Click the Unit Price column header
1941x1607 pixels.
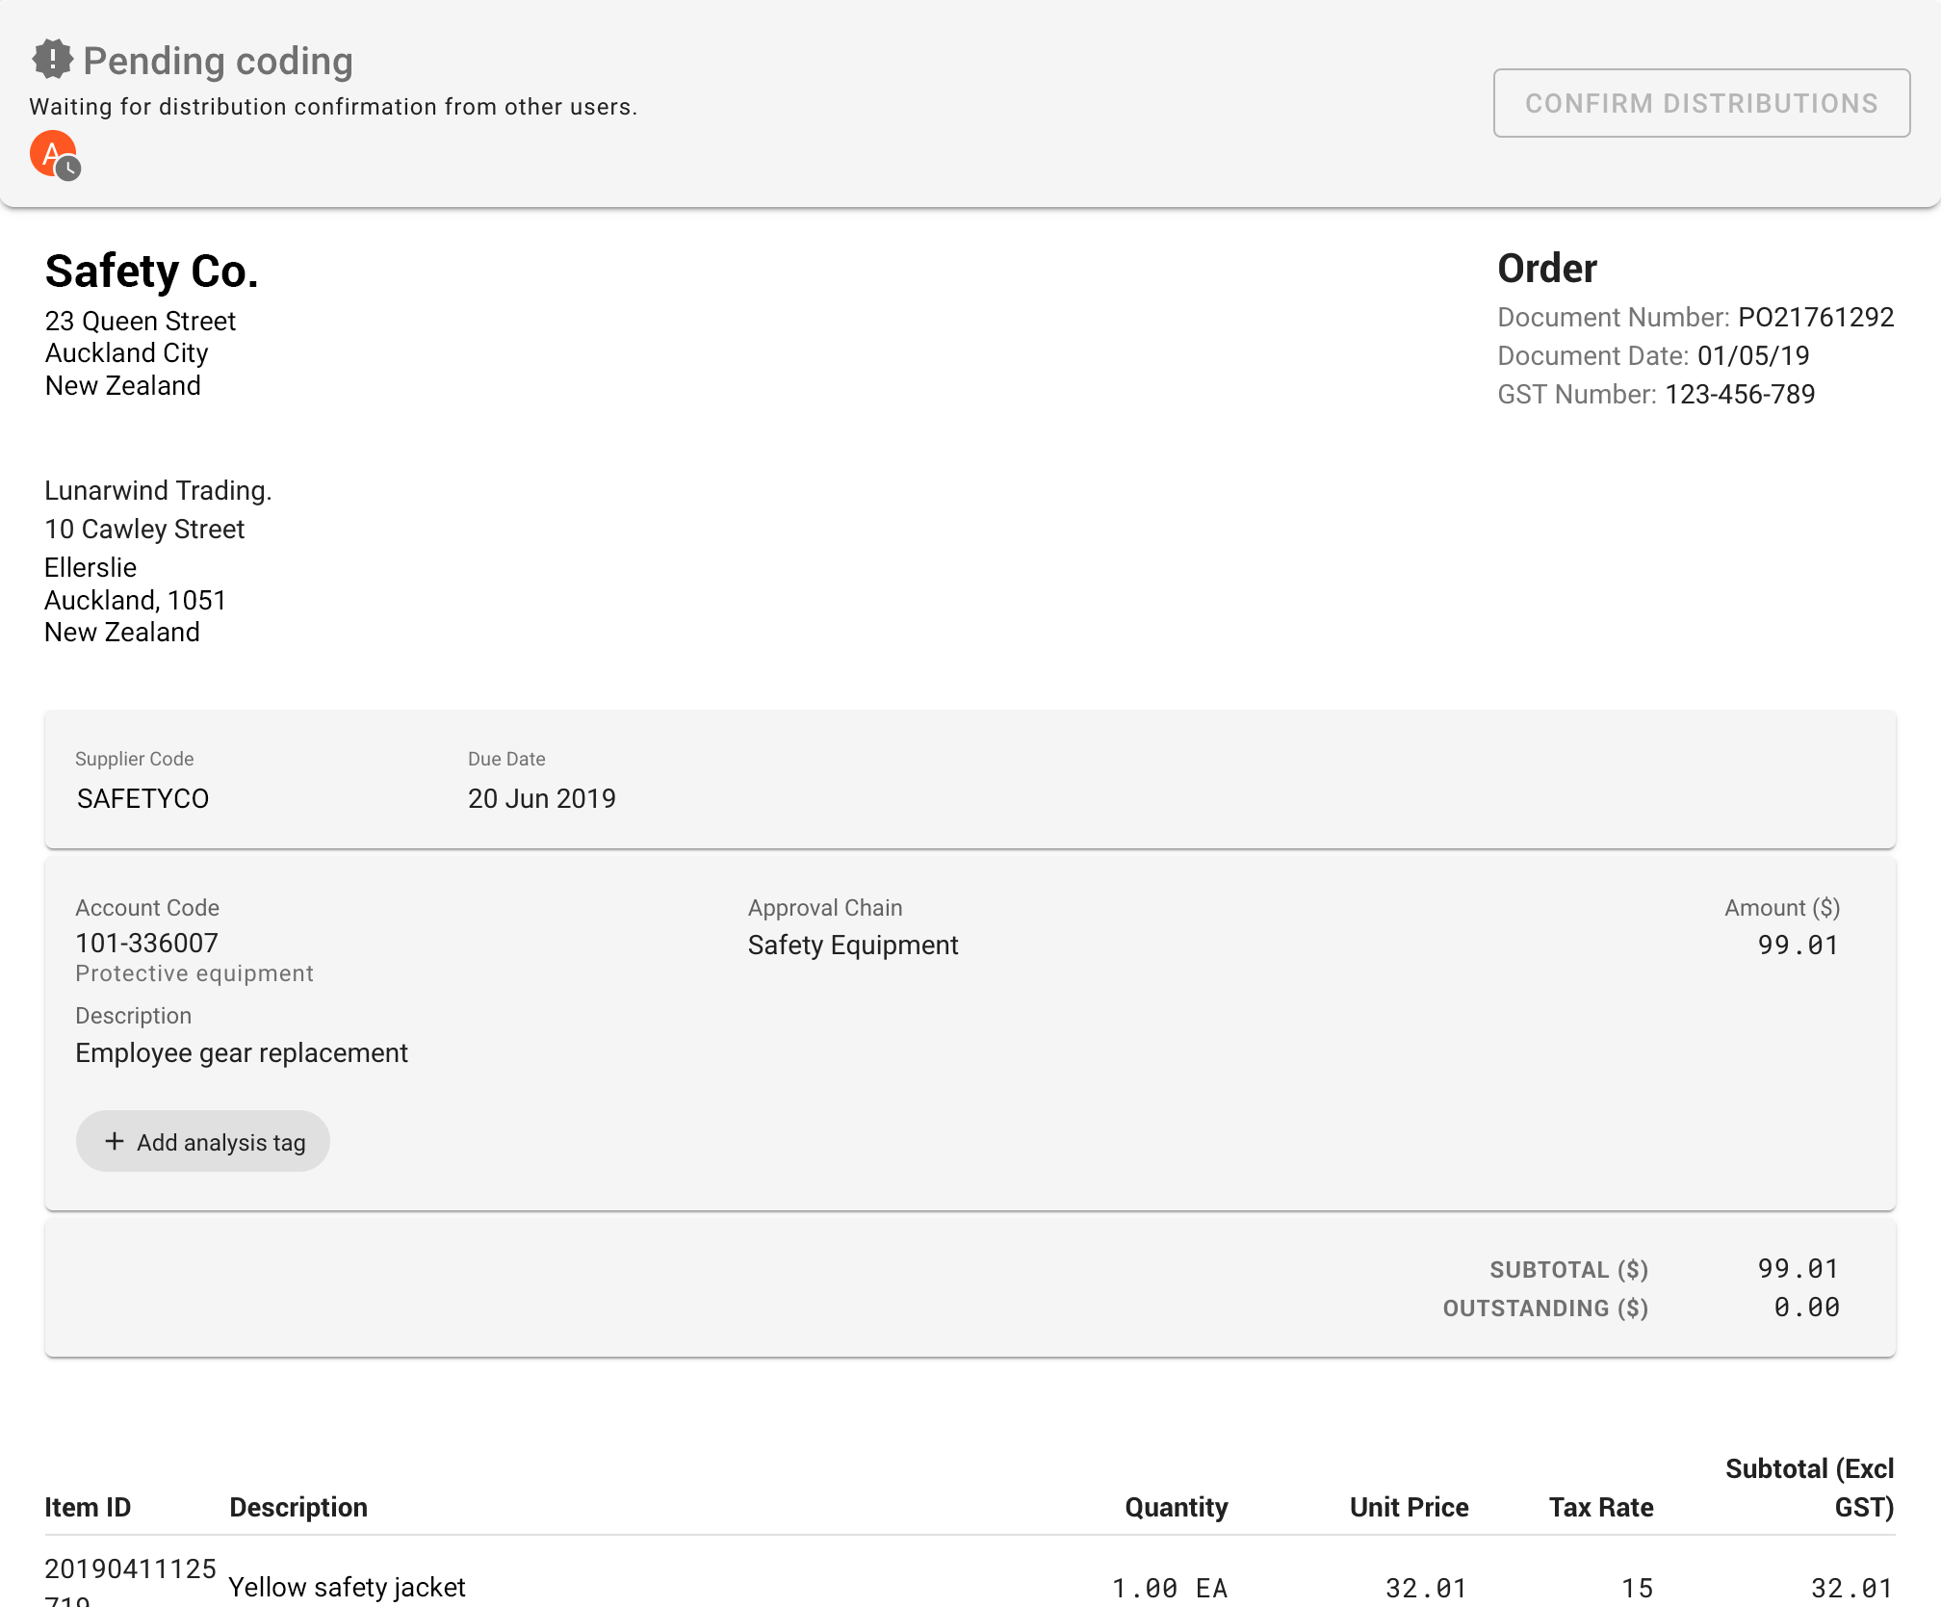point(1410,1507)
